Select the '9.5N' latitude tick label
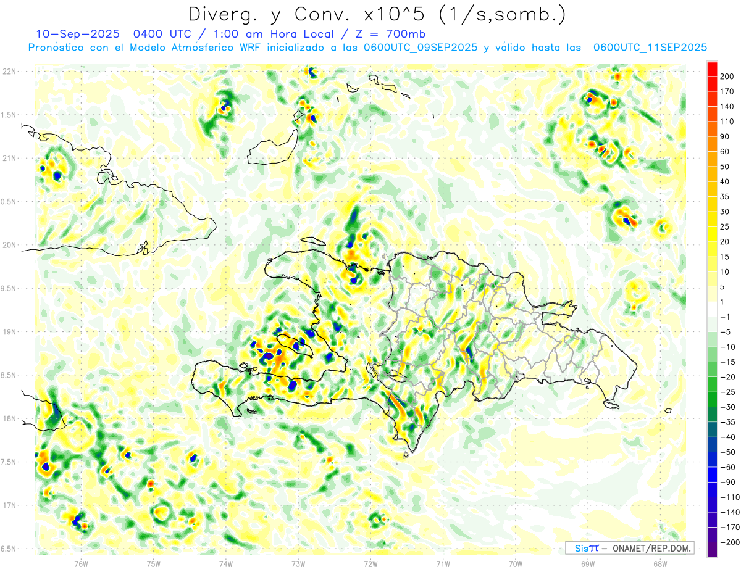The width and height of the screenshot is (741, 572). pyautogui.click(x=9, y=289)
